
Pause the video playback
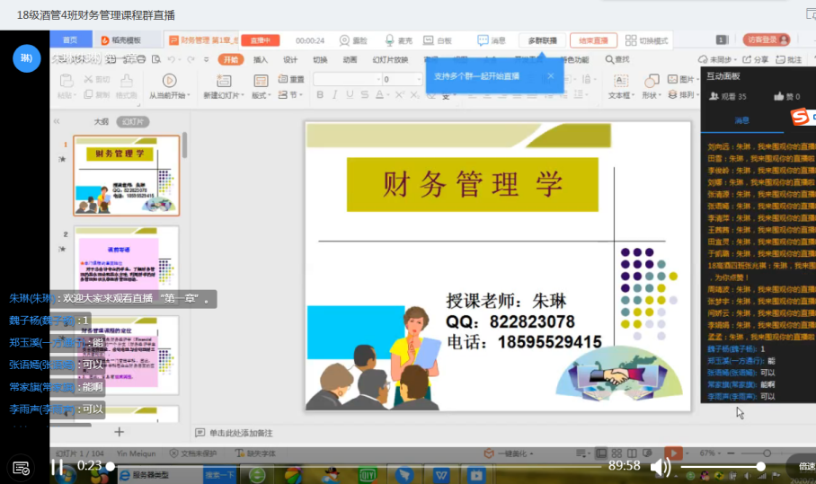point(57,466)
